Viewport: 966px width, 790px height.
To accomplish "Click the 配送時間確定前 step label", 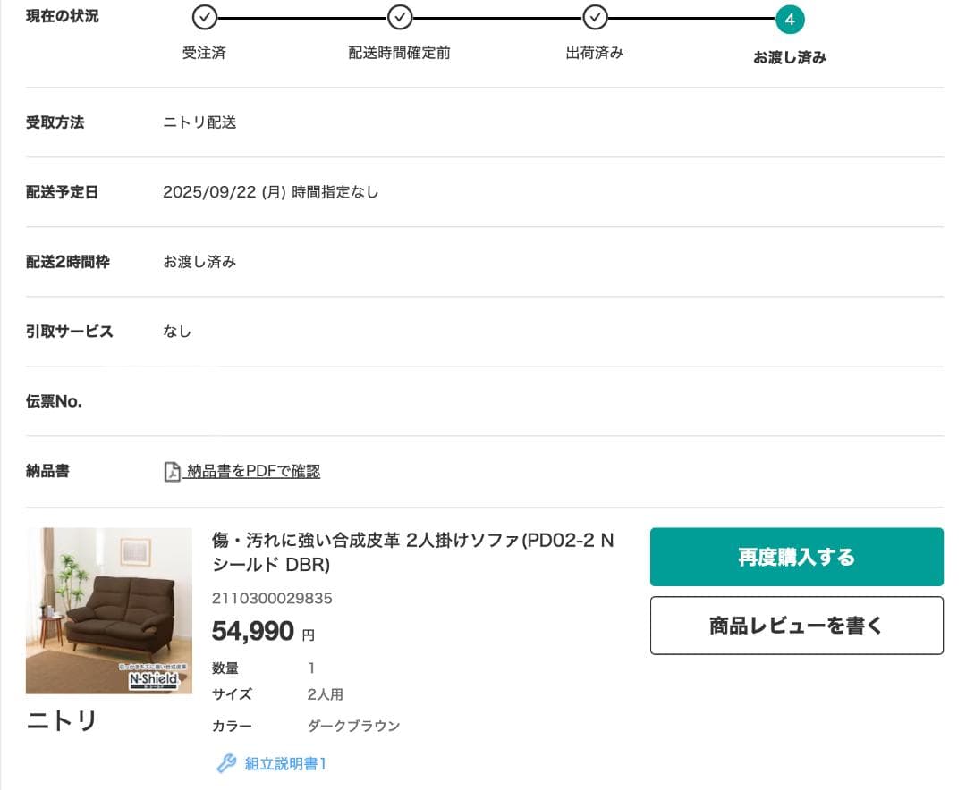I will (x=399, y=53).
